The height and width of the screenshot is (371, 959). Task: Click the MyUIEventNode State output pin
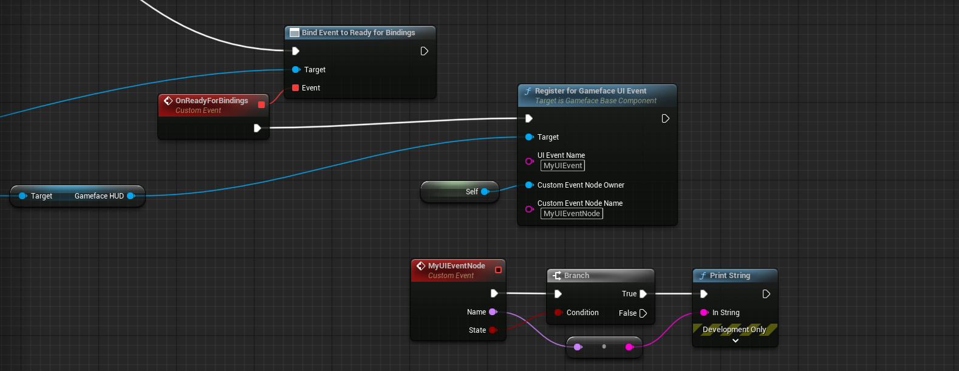[493, 330]
